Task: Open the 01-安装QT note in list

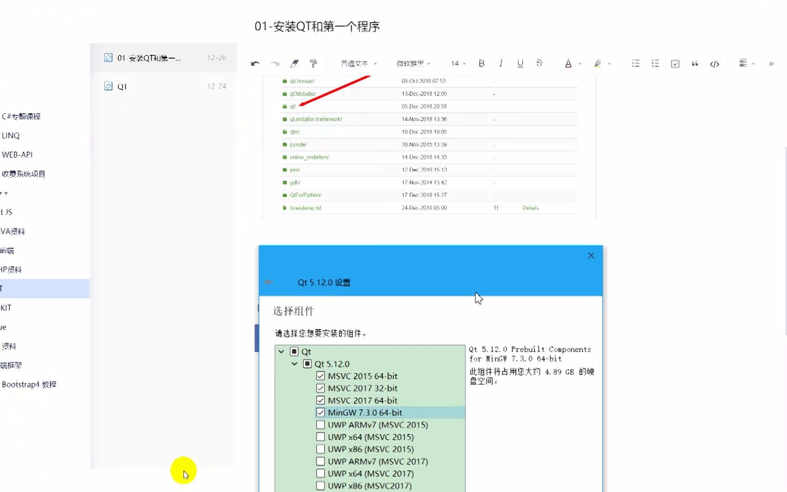Action: (164, 58)
